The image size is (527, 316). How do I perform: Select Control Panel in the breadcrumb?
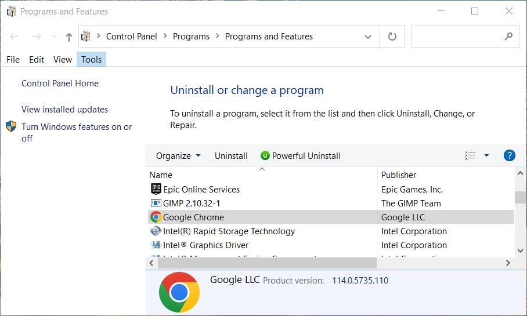pyautogui.click(x=131, y=37)
